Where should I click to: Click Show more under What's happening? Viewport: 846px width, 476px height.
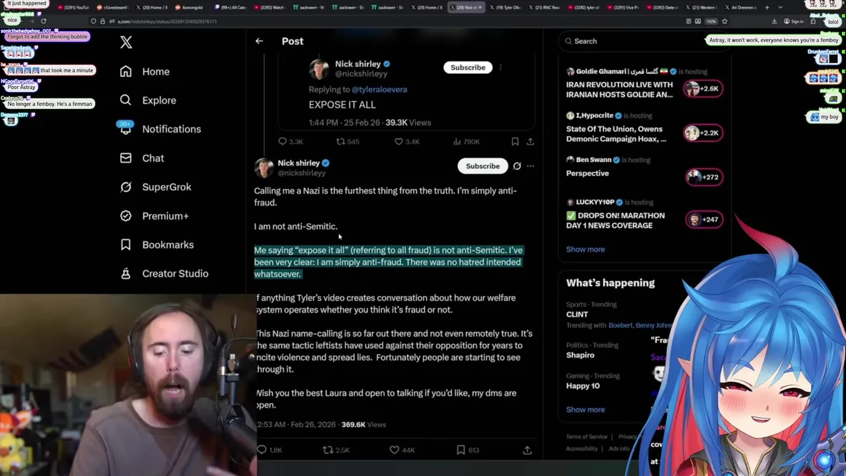[585, 409]
